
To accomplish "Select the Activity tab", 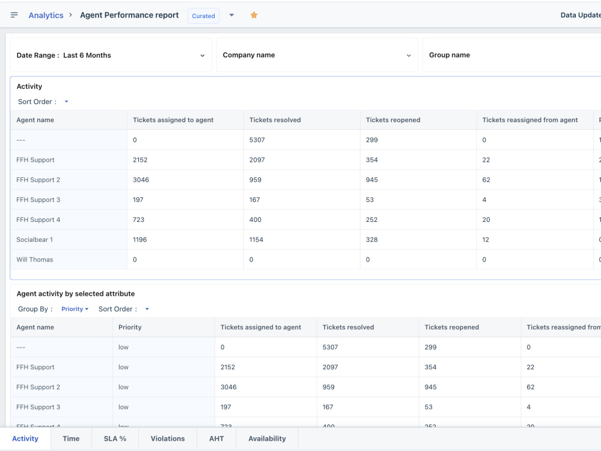I will [25, 438].
